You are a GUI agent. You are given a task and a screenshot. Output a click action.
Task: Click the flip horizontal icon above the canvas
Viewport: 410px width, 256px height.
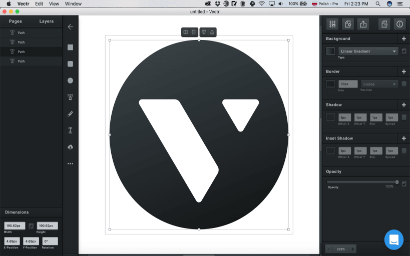point(186,32)
